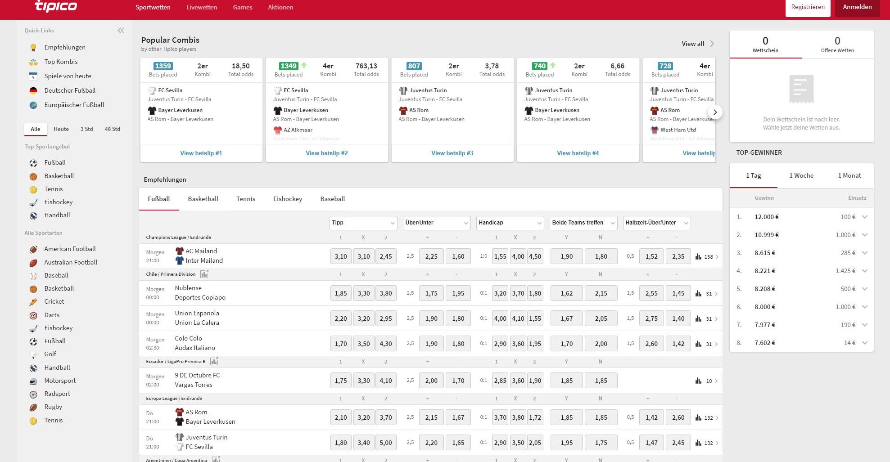This screenshot has height=462, width=890.
Task: Select the 1 Woche top winners tab
Action: click(801, 175)
